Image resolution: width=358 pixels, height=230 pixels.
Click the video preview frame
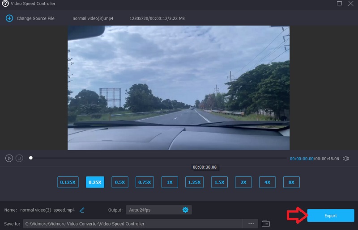point(179,88)
